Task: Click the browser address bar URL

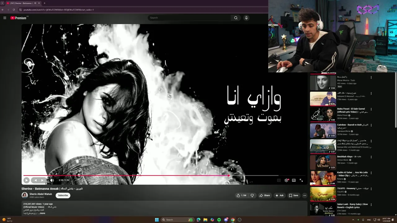Action: point(59,10)
